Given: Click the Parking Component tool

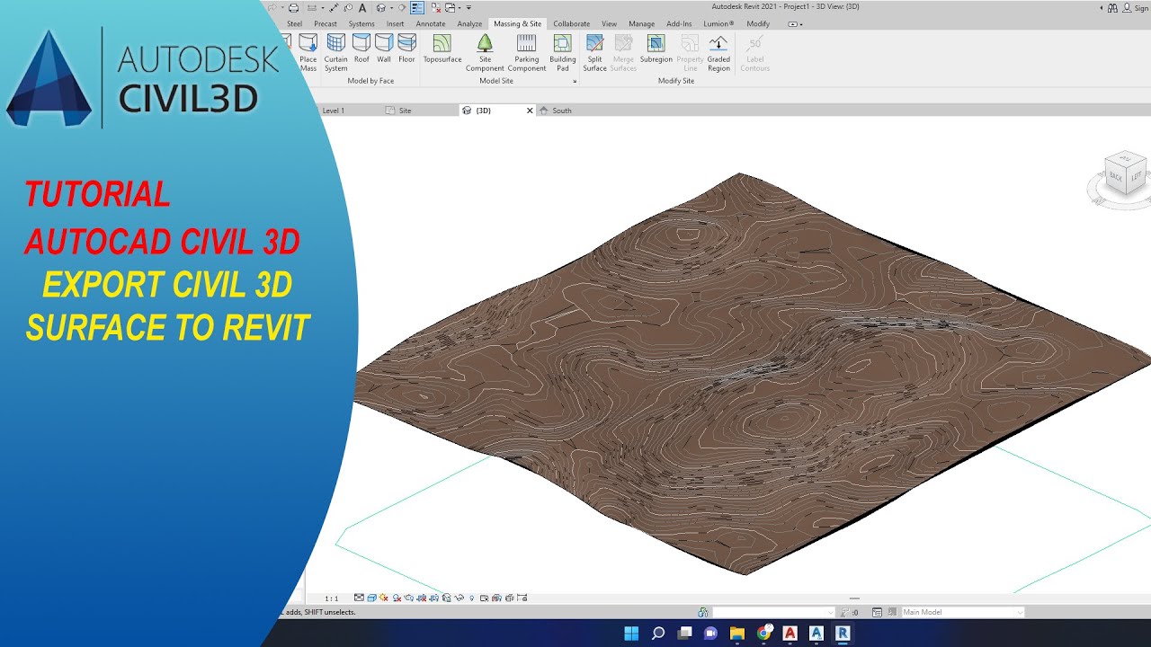Looking at the screenshot, I should [527, 52].
